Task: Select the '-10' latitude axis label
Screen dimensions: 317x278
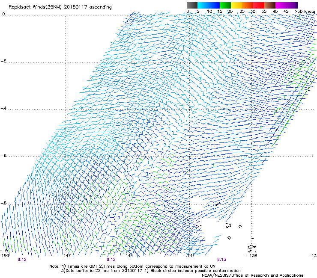Action: (4, 251)
